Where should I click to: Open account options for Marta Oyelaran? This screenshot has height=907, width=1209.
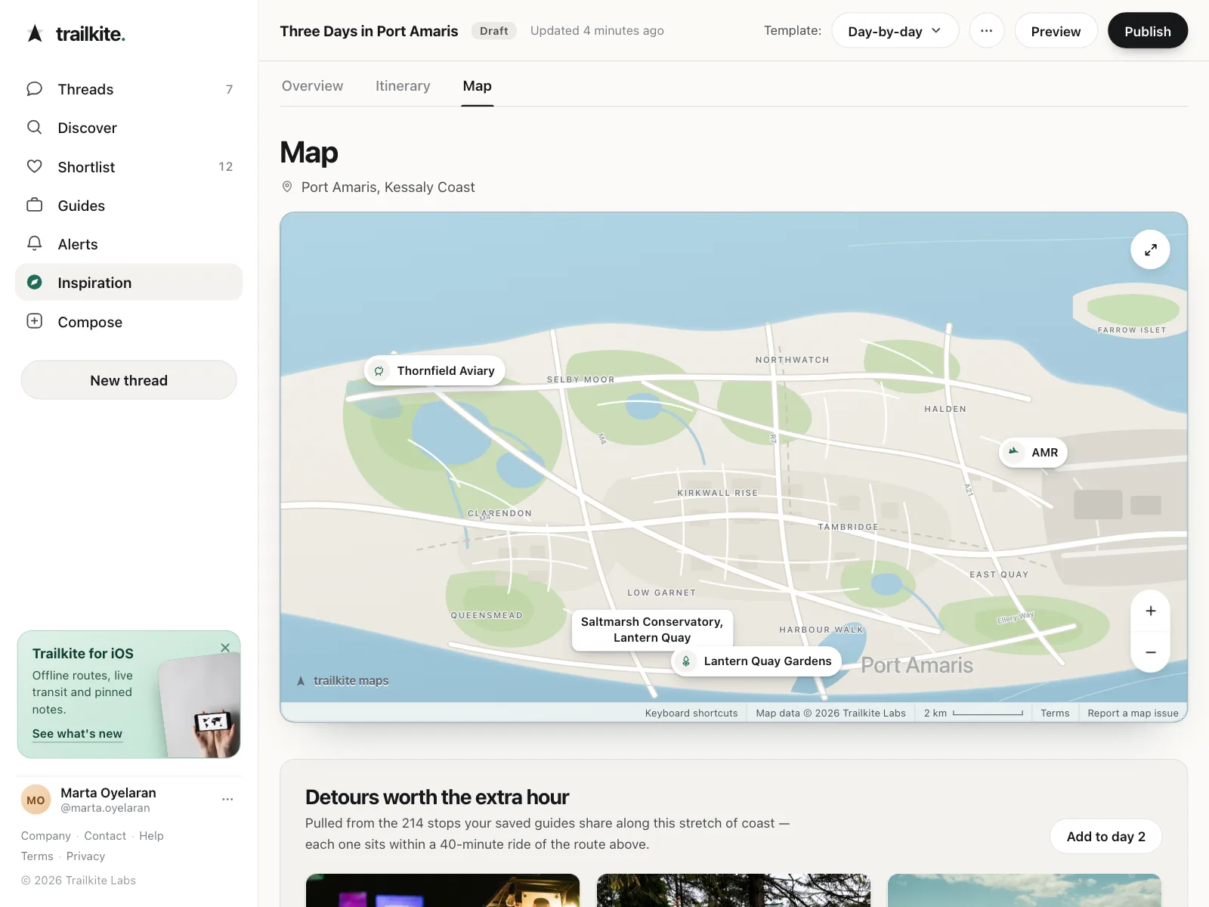pyautogui.click(x=227, y=799)
